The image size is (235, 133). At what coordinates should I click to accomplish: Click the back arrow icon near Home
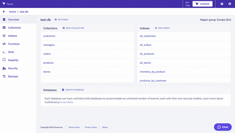4,12
